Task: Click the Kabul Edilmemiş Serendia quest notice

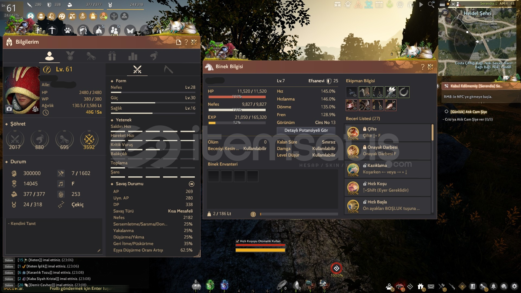Action: click(x=479, y=86)
